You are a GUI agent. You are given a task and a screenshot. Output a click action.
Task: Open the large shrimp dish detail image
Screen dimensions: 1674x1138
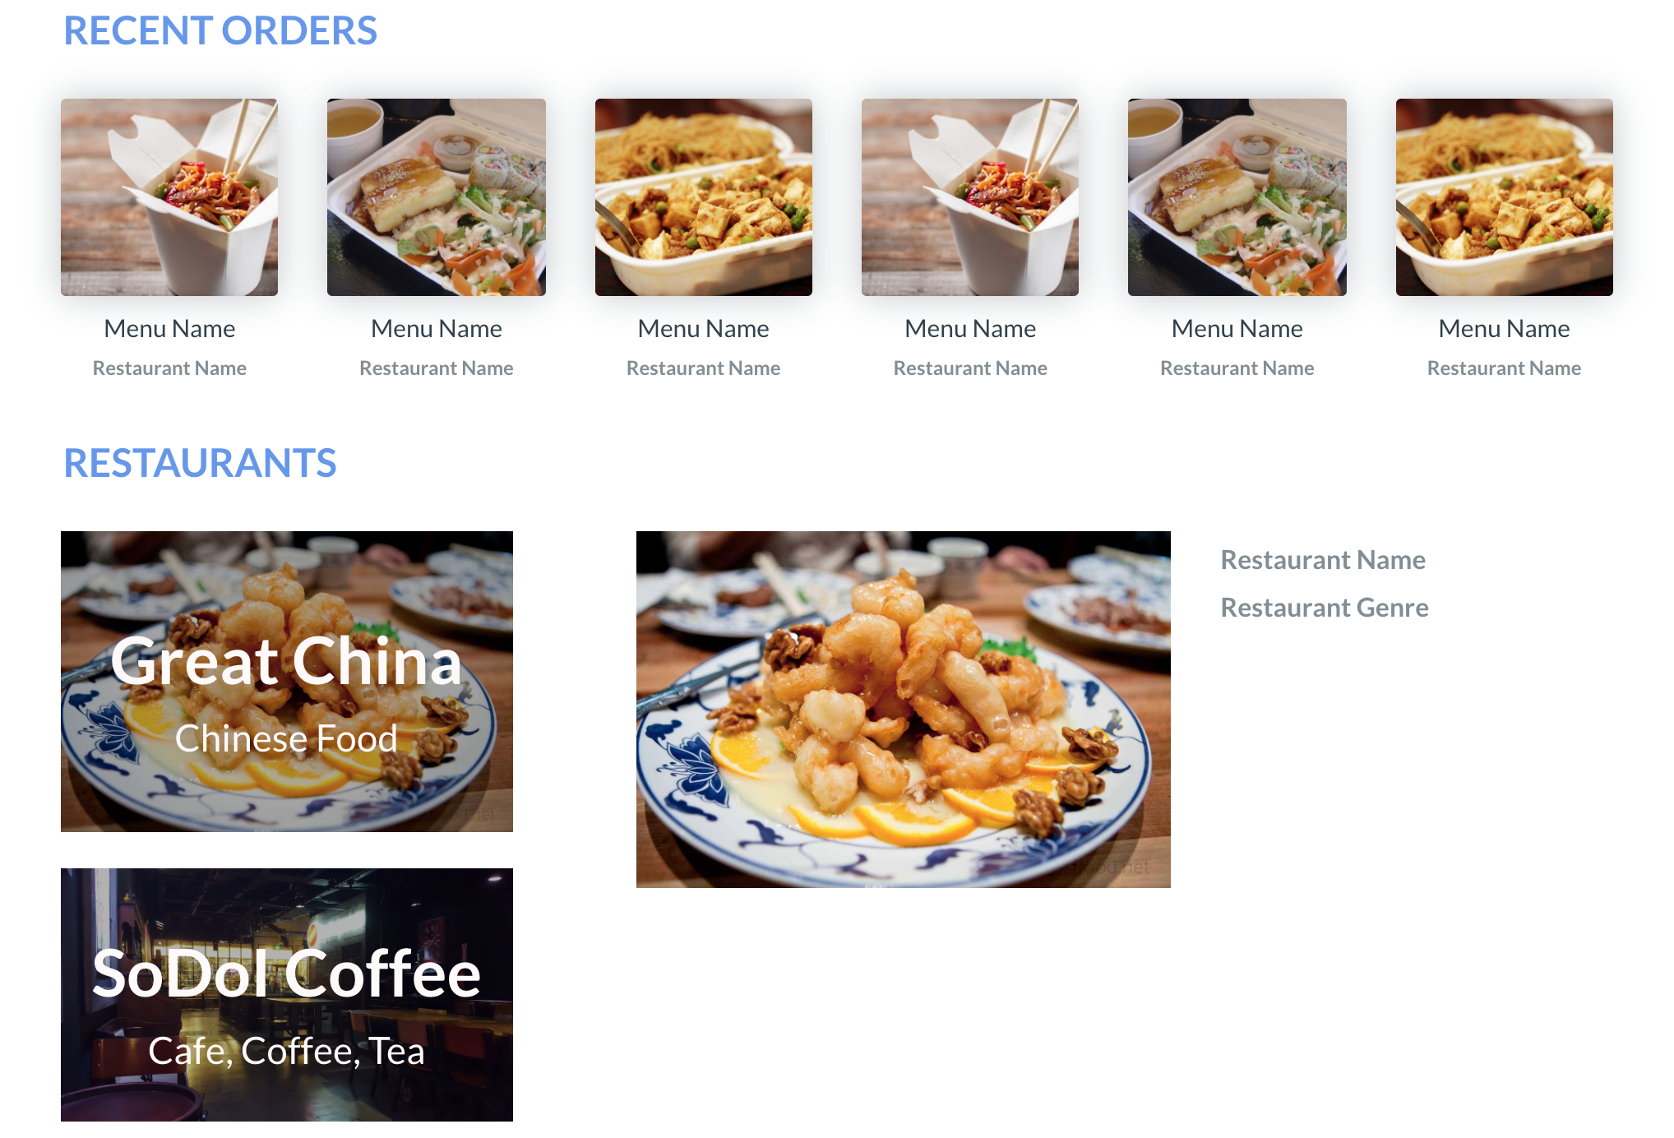(x=904, y=710)
